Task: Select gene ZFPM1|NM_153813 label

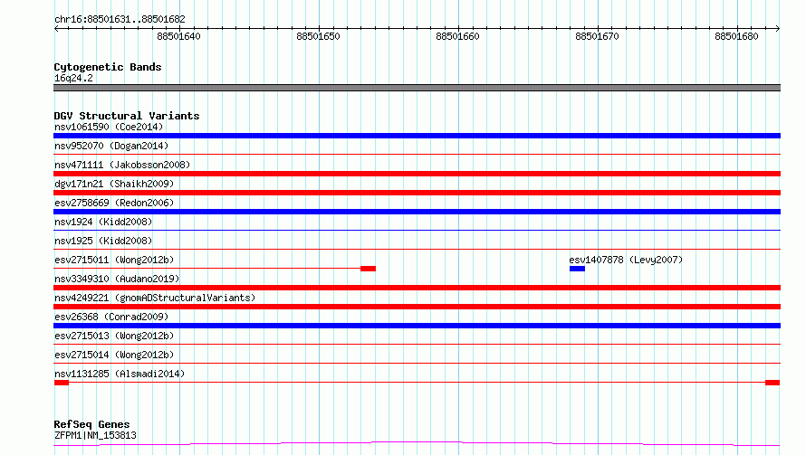Action: click(95, 435)
